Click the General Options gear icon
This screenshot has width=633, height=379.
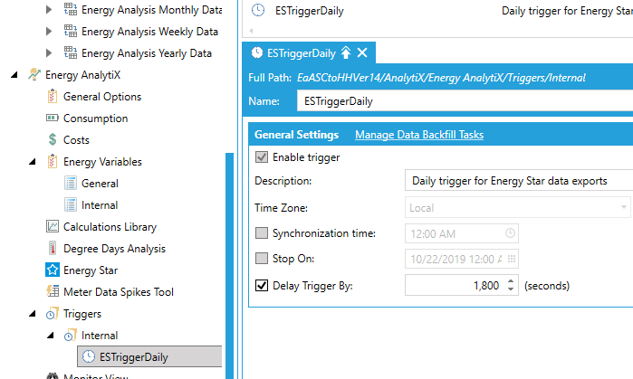click(x=53, y=97)
